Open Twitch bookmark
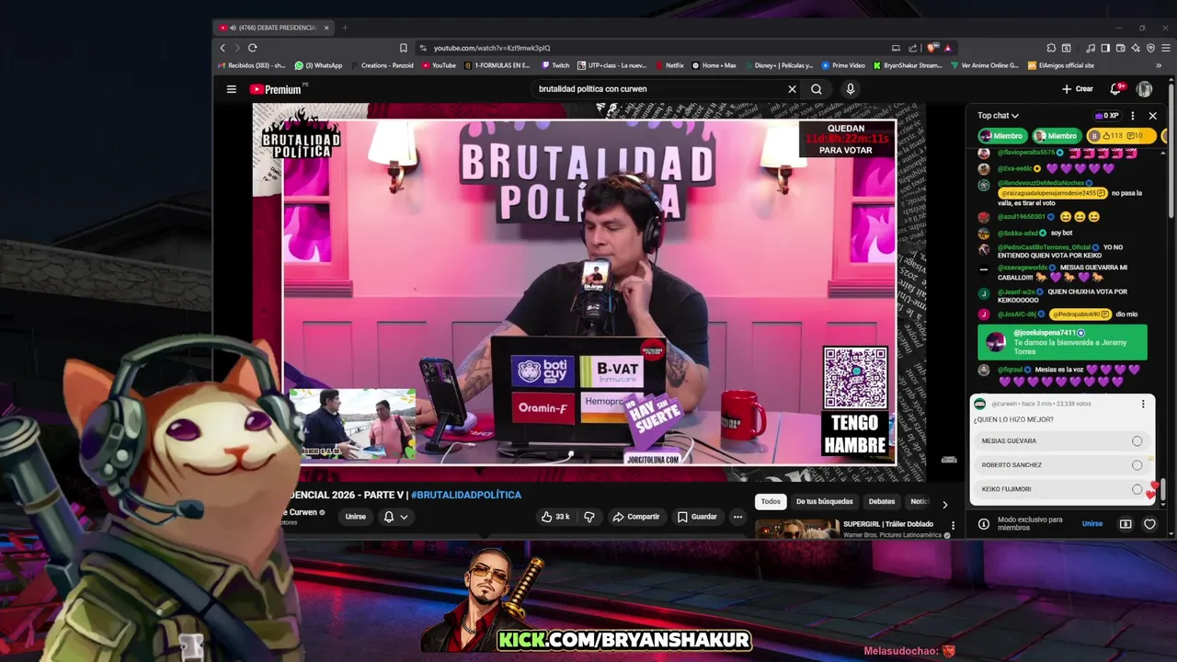This screenshot has height=662, width=1177. tap(555, 65)
